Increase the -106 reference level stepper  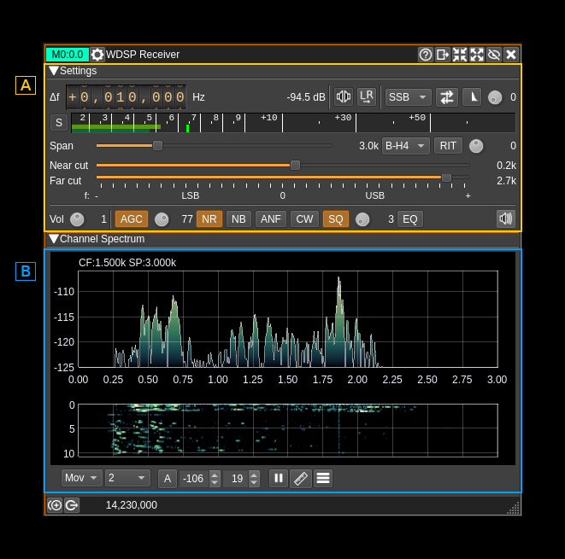[215, 475]
